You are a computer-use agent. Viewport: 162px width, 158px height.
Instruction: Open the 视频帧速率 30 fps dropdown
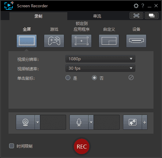[x=100, y=68]
